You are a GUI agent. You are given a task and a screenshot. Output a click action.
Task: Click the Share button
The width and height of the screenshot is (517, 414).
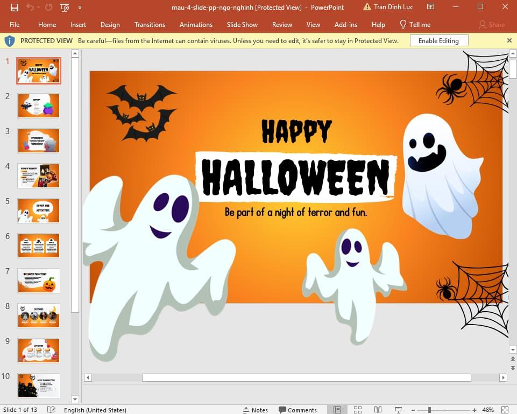pos(493,24)
